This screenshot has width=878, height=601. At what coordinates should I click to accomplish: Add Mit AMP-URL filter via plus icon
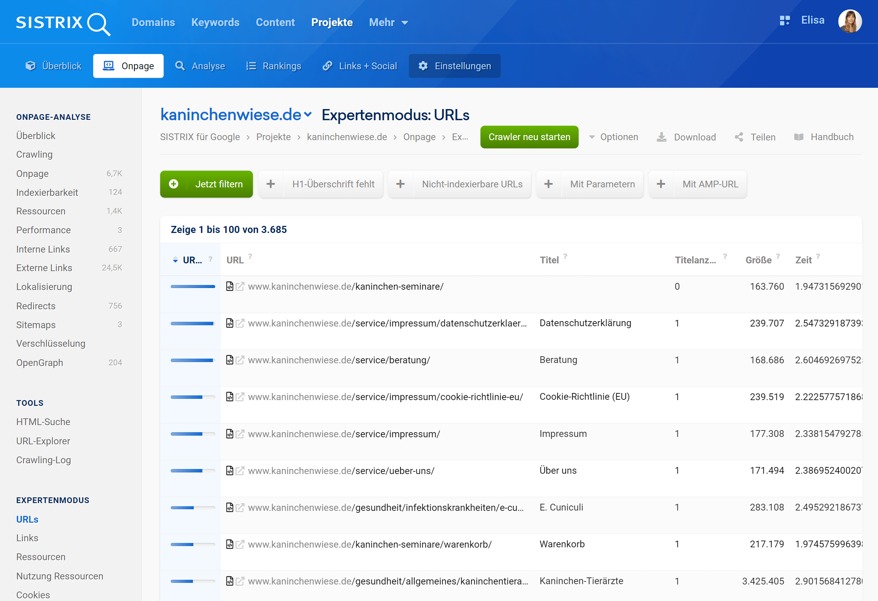coord(661,184)
